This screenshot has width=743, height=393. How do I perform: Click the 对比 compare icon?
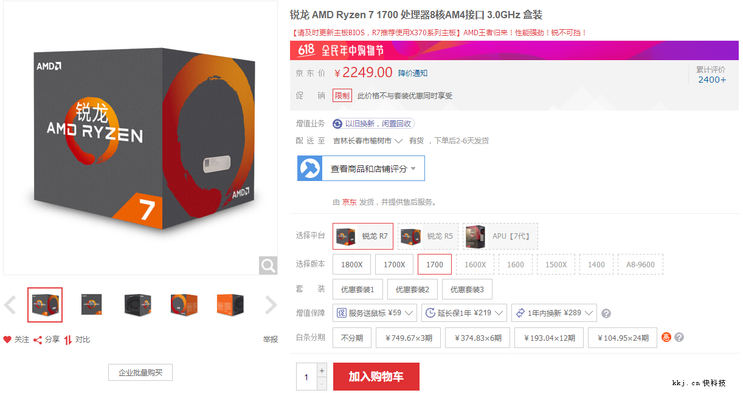coord(68,340)
